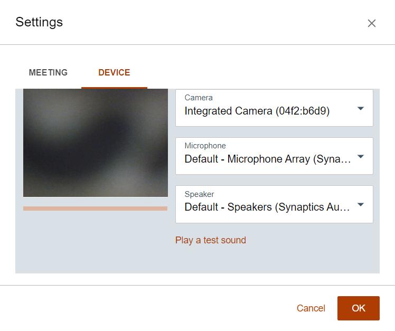The image size is (395, 331).
Task: Click the Default - Microphone Array selection text
Action: tap(268, 159)
